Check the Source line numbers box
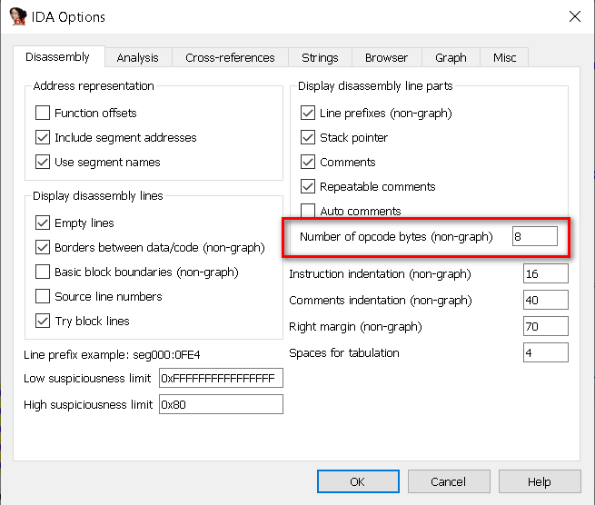Viewport: 595px width, 505px height. pos(43,296)
